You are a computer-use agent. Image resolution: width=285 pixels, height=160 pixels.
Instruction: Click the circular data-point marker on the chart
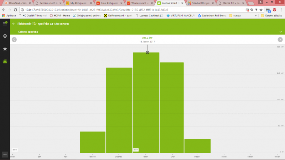point(147,52)
